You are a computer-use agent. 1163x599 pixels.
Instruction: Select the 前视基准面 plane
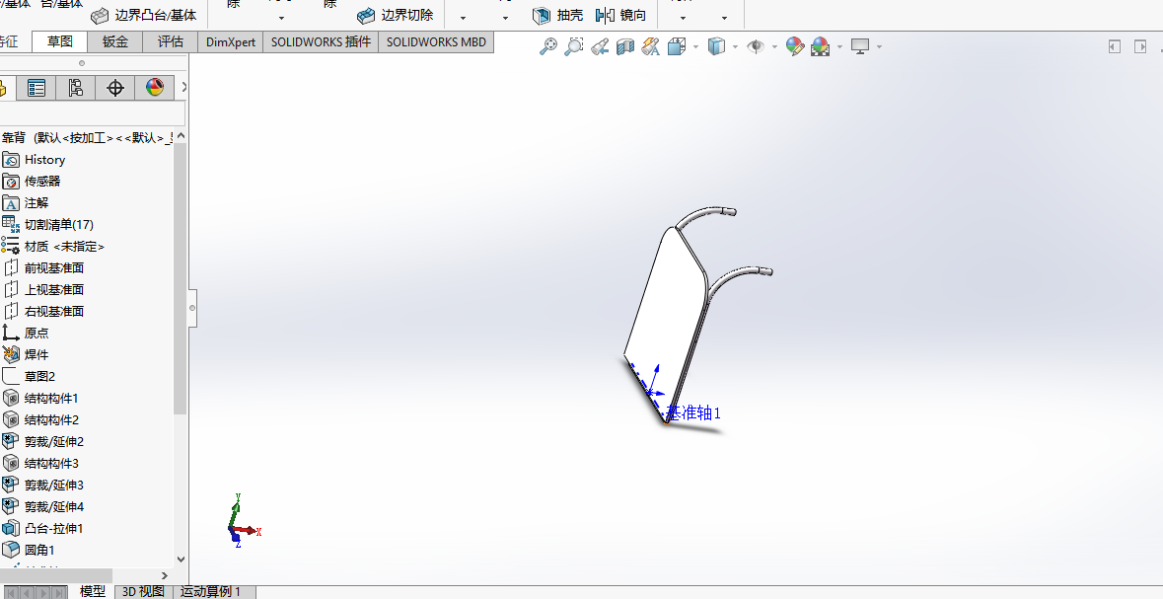(x=43, y=268)
